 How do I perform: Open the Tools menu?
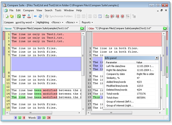(x=58, y=10)
